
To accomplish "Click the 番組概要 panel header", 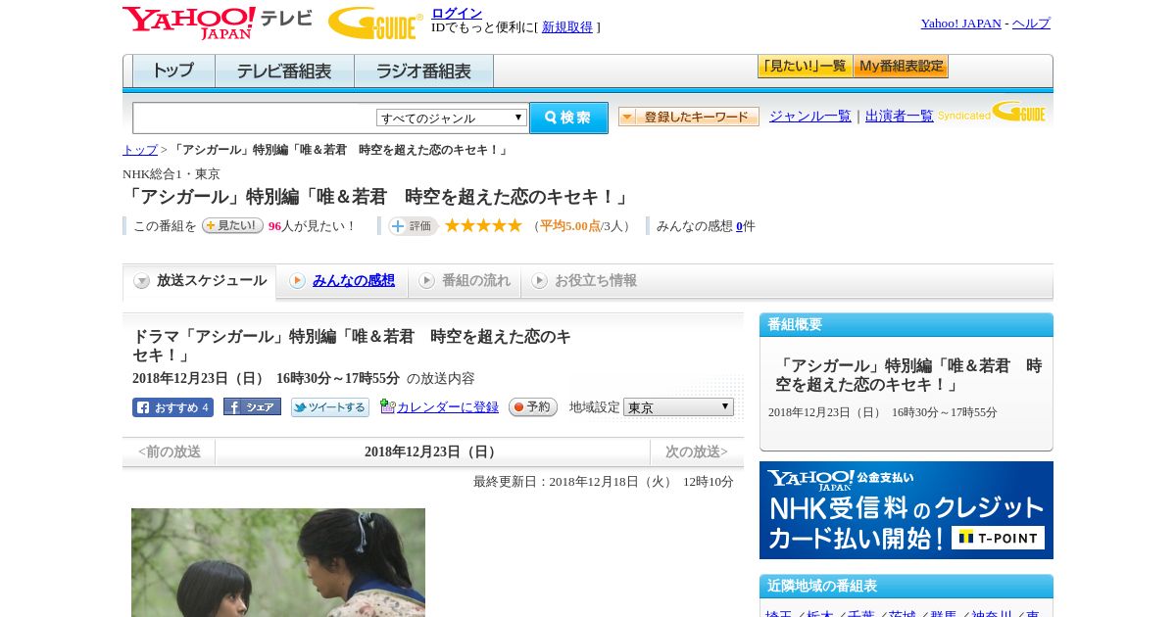I will click(x=906, y=325).
